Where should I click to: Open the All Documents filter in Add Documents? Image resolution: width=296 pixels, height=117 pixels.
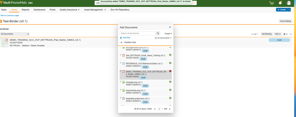[x=163, y=38]
